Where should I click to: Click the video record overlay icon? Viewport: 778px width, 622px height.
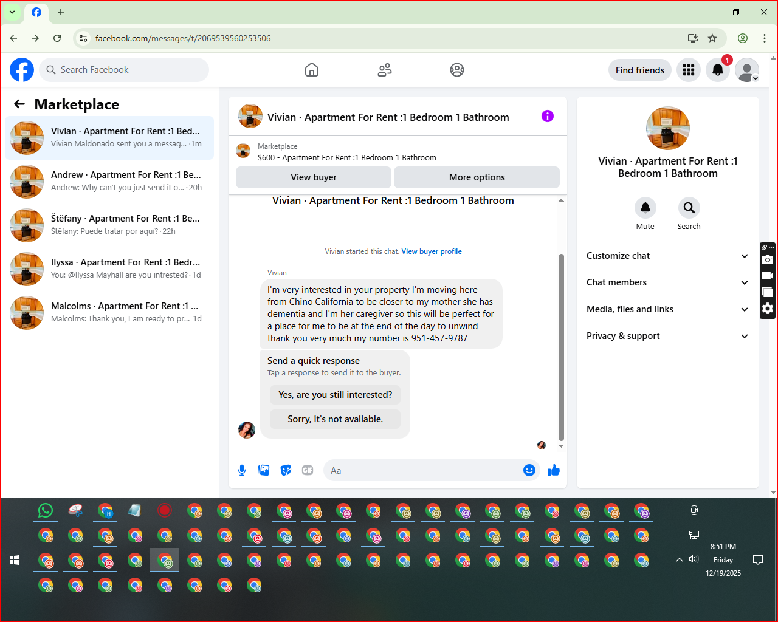[768, 276]
